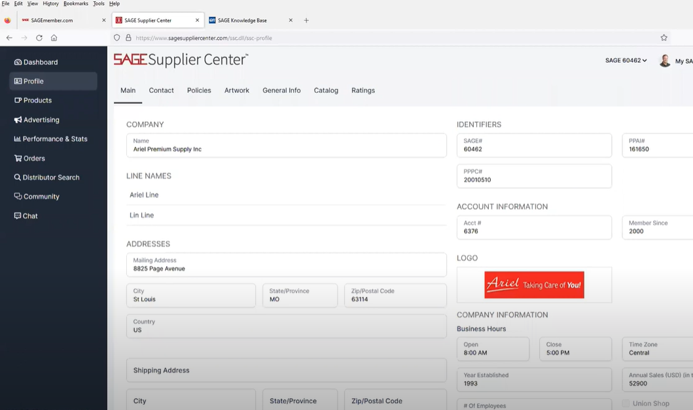Open the Catalog profile tab
693x410 pixels.
pos(326,91)
